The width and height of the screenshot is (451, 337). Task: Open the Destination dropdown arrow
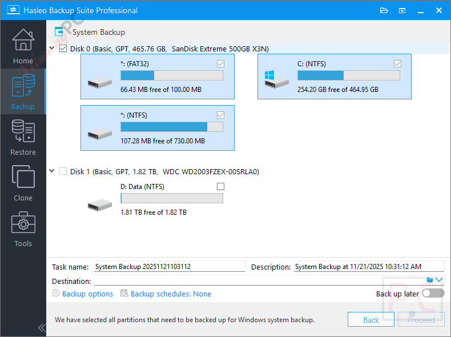[x=439, y=280]
